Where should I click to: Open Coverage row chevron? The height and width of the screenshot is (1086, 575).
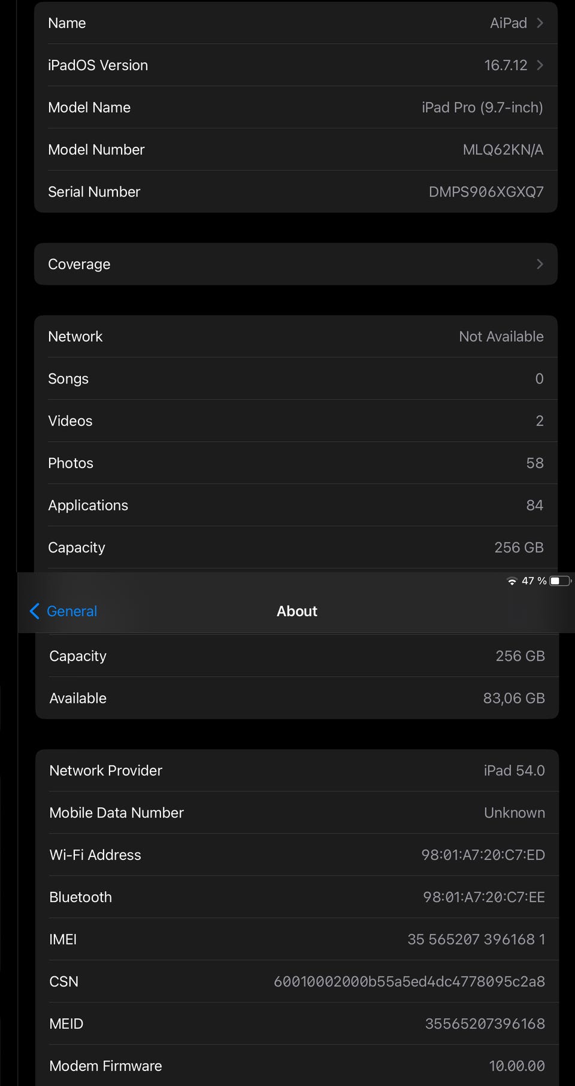[540, 264]
